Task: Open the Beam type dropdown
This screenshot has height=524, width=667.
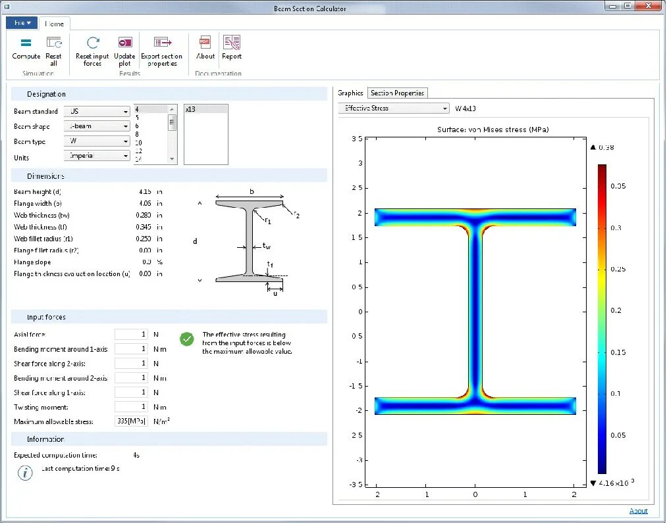Action: point(97,141)
